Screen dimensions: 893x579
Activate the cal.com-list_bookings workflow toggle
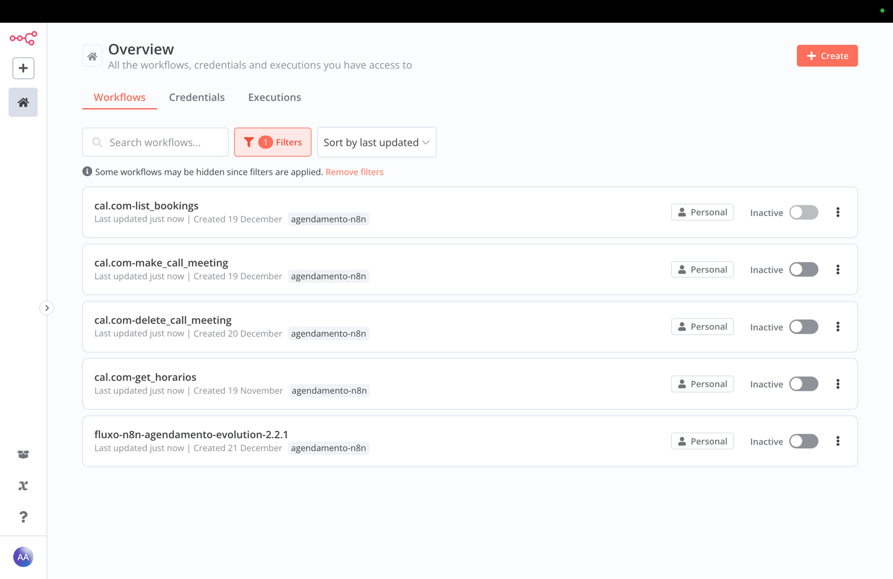click(x=803, y=212)
